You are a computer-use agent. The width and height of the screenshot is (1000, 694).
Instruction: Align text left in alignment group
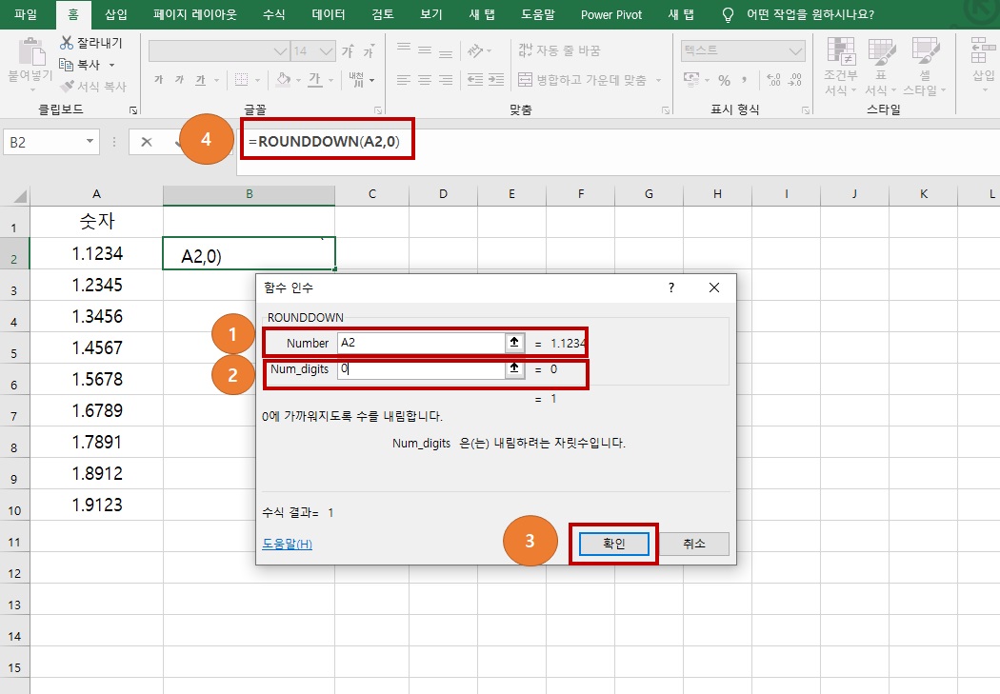coord(404,80)
